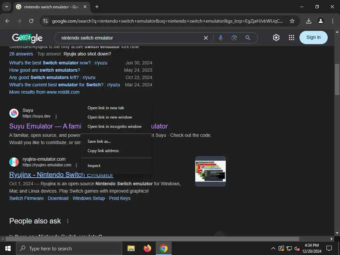Choose Save link as...

tap(116, 141)
